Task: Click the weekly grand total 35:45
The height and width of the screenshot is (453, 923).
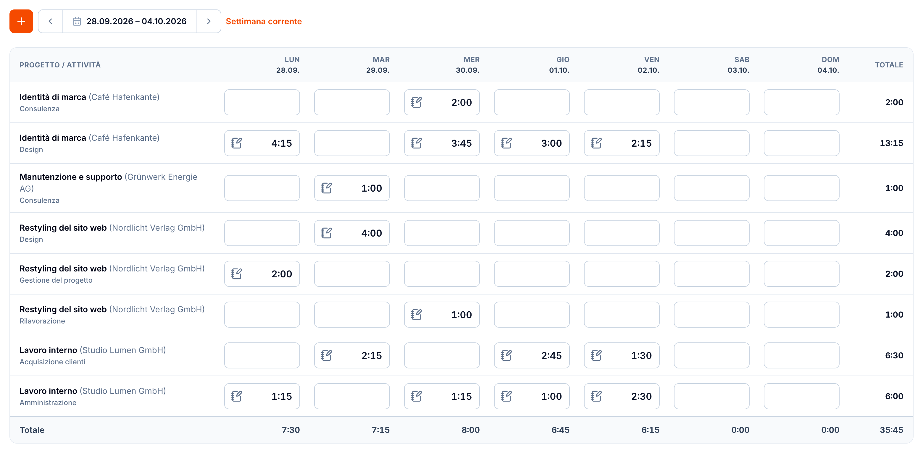Action: point(891,430)
